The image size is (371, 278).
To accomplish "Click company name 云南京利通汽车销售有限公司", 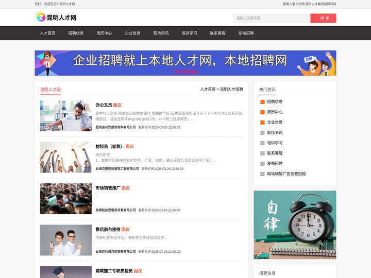I will point(116,252).
